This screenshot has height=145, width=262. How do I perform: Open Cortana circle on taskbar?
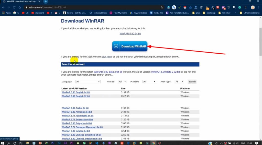15,143
